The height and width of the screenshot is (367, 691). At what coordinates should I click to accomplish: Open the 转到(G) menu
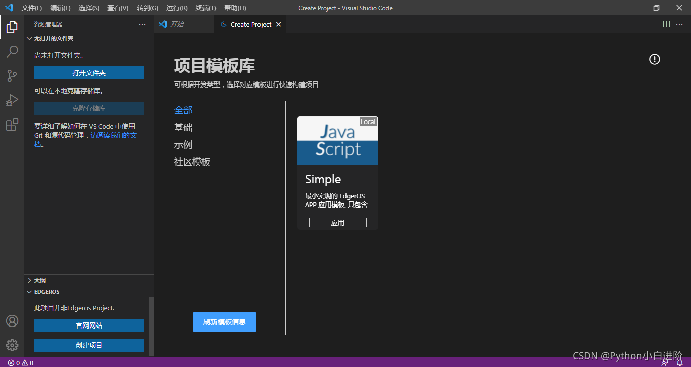coord(147,8)
